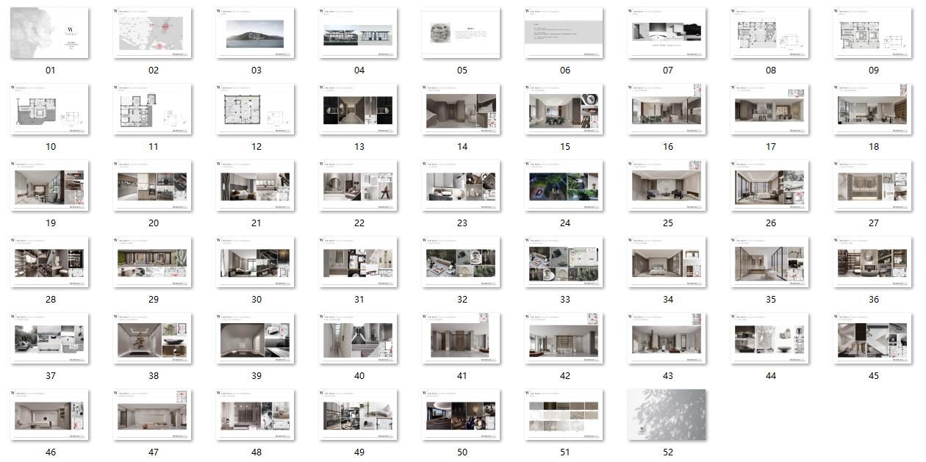926x462 pixels.
Task: Open mountain landscape thumbnail 03
Action: (x=256, y=34)
